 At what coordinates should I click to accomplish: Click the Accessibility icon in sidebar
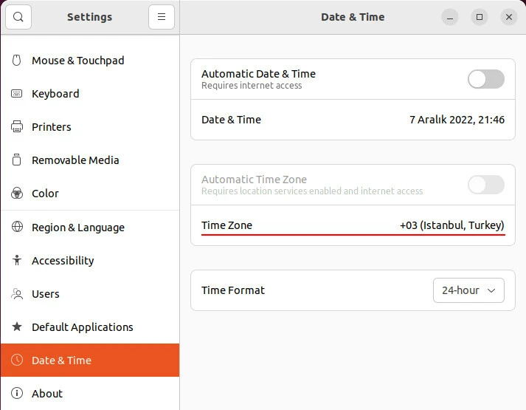point(17,261)
